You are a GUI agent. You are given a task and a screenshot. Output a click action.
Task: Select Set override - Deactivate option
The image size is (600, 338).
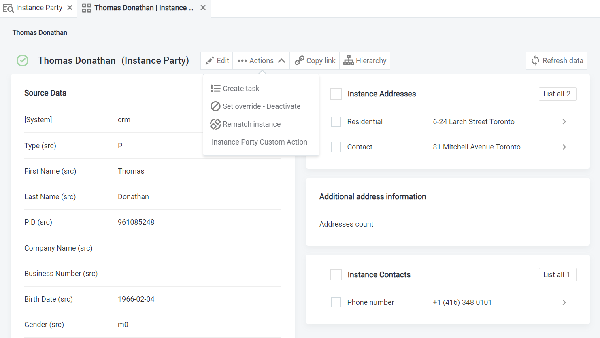pos(261,106)
